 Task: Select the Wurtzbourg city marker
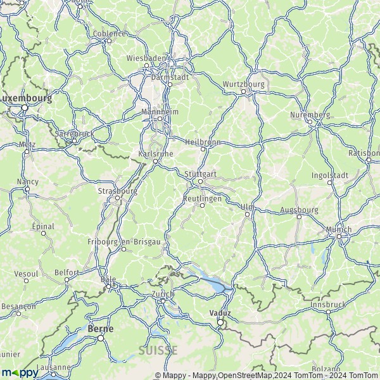(x=244, y=92)
